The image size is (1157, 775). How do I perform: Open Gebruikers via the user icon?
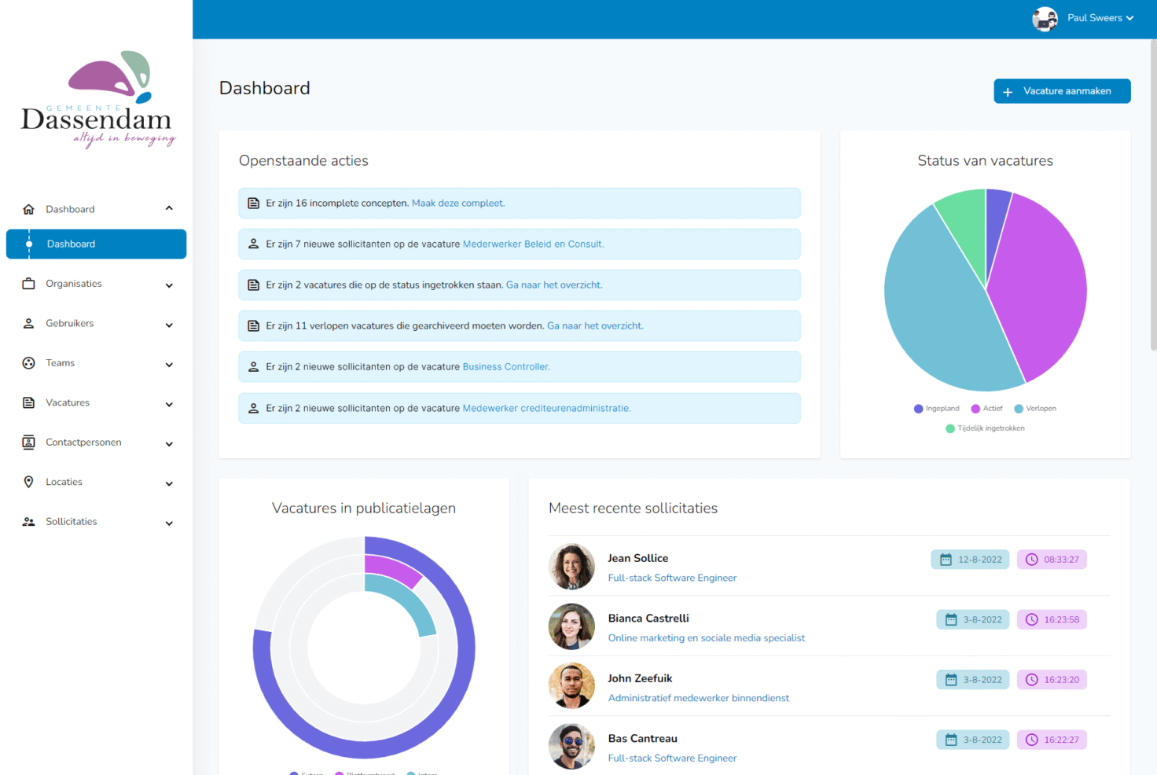coord(28,323)
